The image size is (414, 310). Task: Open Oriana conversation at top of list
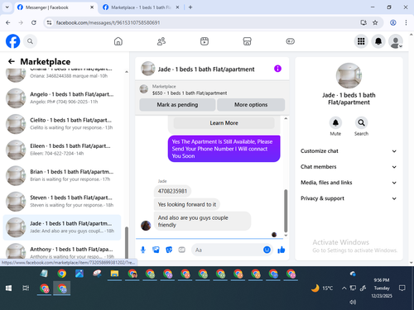pyautogui.click(x=62, y=75)
